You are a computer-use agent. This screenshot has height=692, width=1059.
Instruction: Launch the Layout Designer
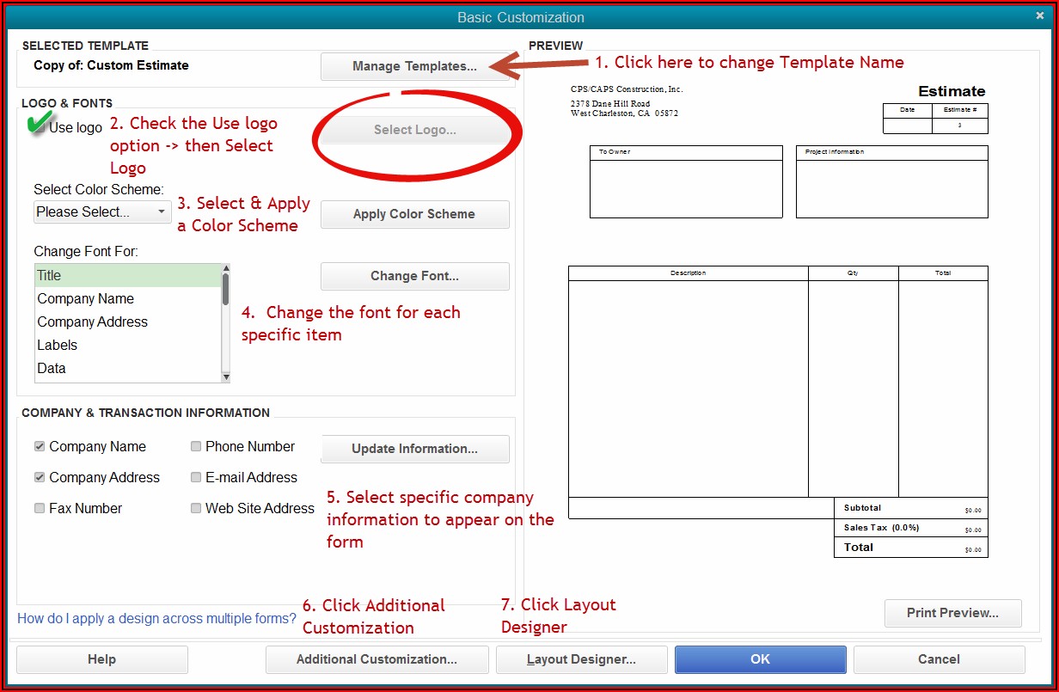point(581,659)
